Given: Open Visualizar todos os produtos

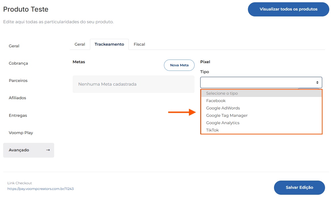Looking at the screenshot, I should (x=288, y=9).
